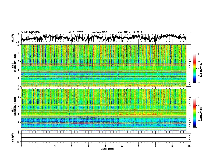Click the "1" tick on the time axis
This screenshot has width=213, height=164.
point(38,146)
